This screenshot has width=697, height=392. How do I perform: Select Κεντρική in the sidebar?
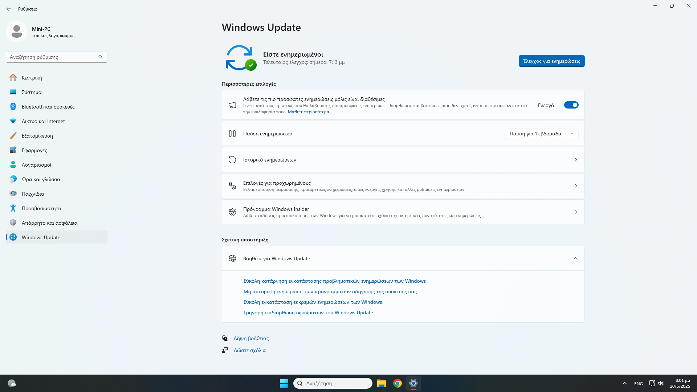coord(57,77)
